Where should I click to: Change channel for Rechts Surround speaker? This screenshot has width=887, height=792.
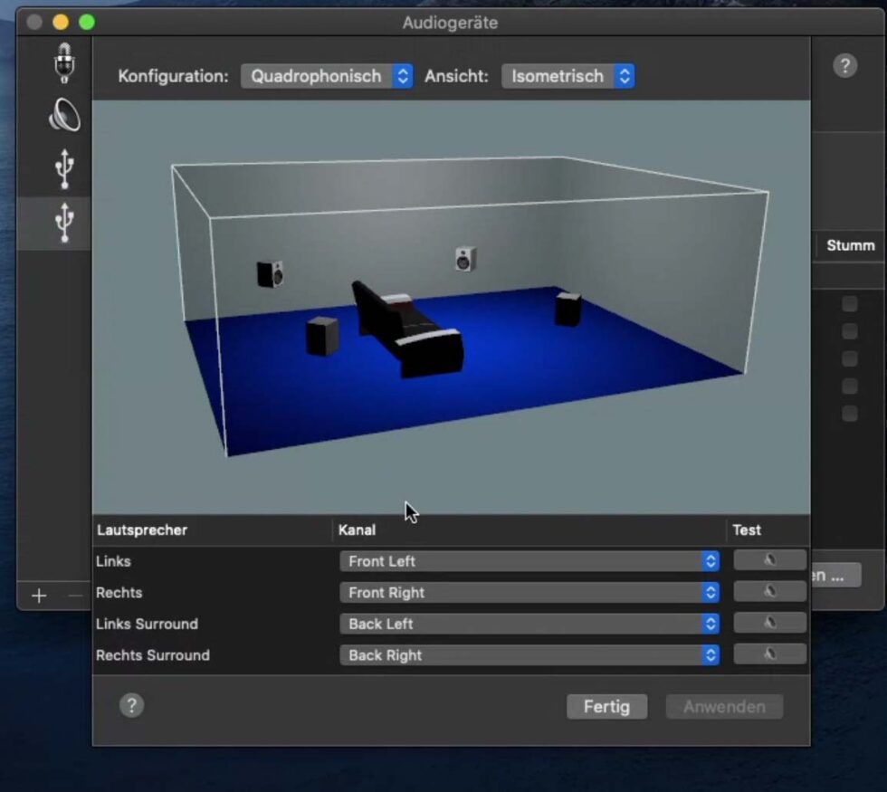click(529, 655)
